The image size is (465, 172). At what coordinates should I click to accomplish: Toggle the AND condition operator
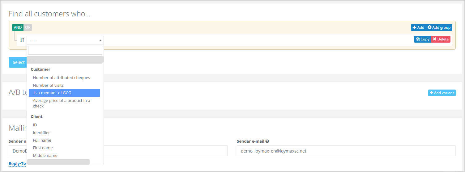tap(18, 27)
